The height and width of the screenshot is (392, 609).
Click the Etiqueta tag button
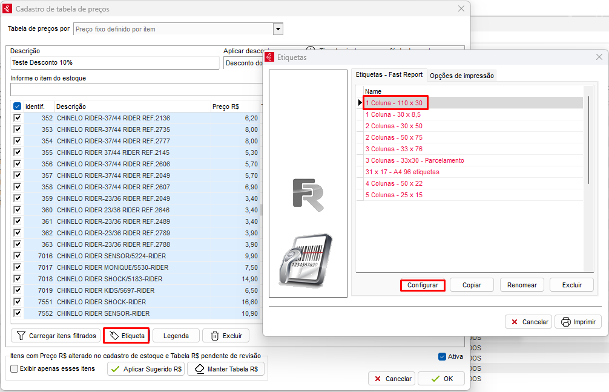coord(127,336)
